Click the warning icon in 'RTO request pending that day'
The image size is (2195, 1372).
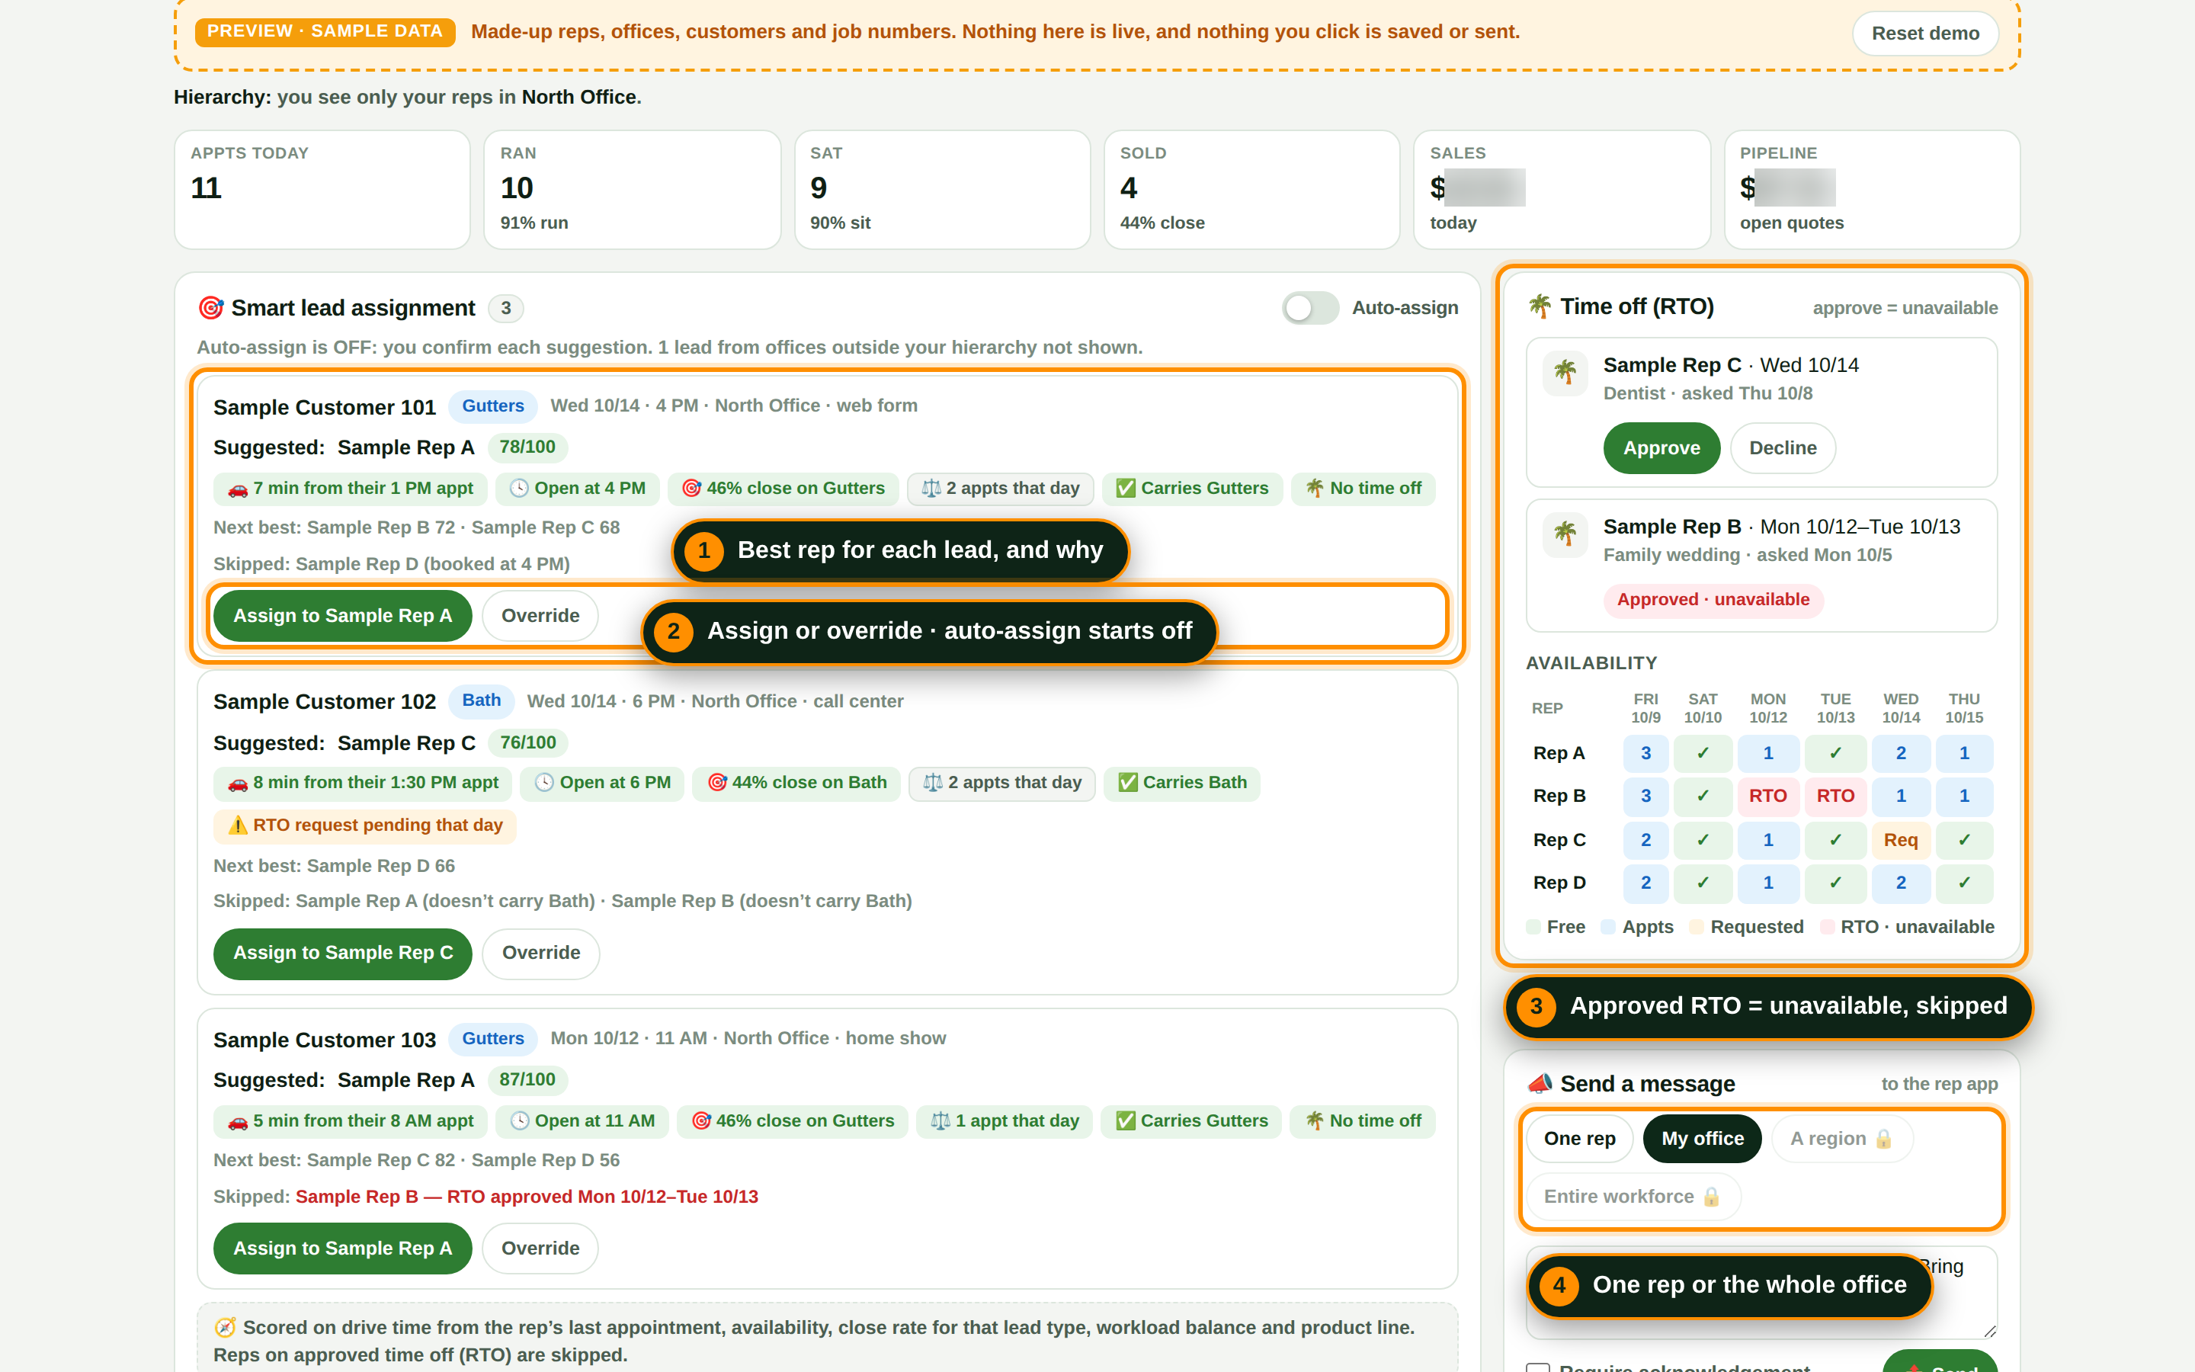point(238,825)
